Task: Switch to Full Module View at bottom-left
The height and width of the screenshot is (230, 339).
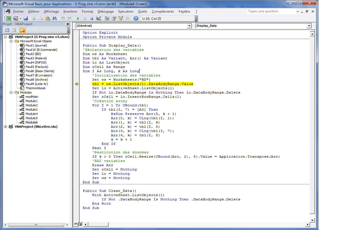Action: tap(81, 224)
